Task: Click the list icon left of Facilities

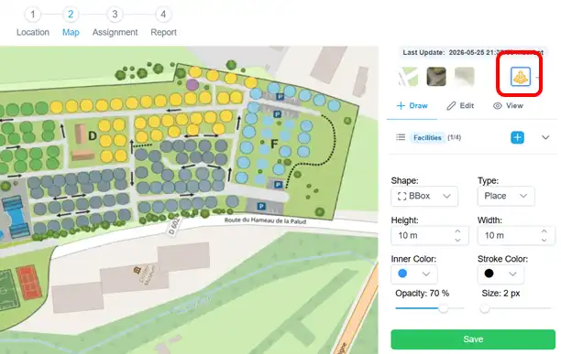Action: 401,137
